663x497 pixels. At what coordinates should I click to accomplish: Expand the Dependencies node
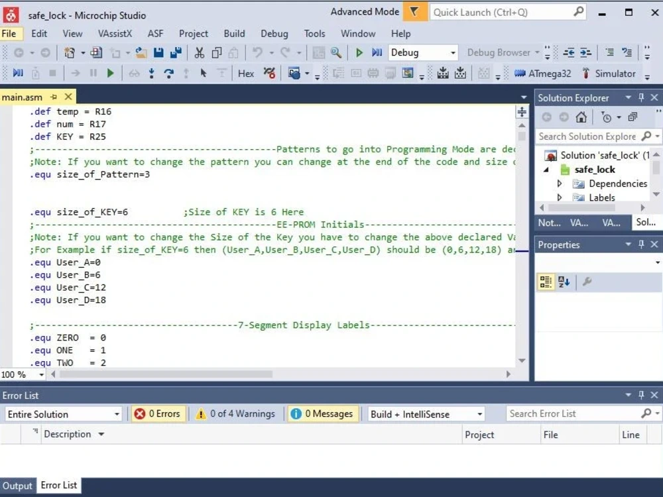560,184
